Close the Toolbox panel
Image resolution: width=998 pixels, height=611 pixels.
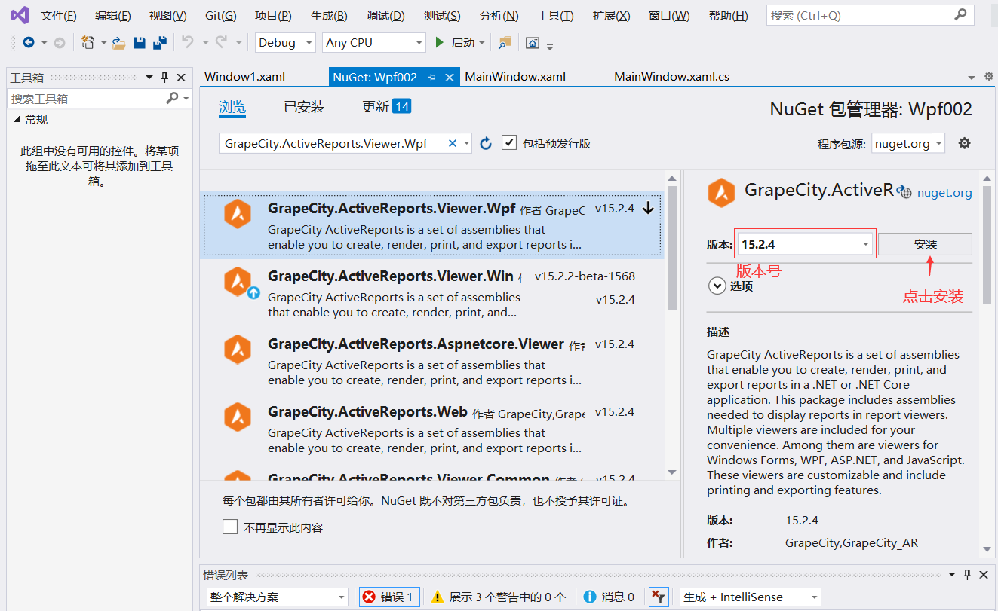pyautogui.click(x=181, y=77)
